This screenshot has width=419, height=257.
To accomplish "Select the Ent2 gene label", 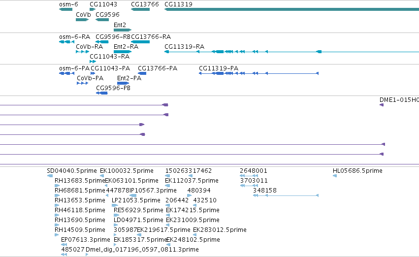I will tap(120, 25).
